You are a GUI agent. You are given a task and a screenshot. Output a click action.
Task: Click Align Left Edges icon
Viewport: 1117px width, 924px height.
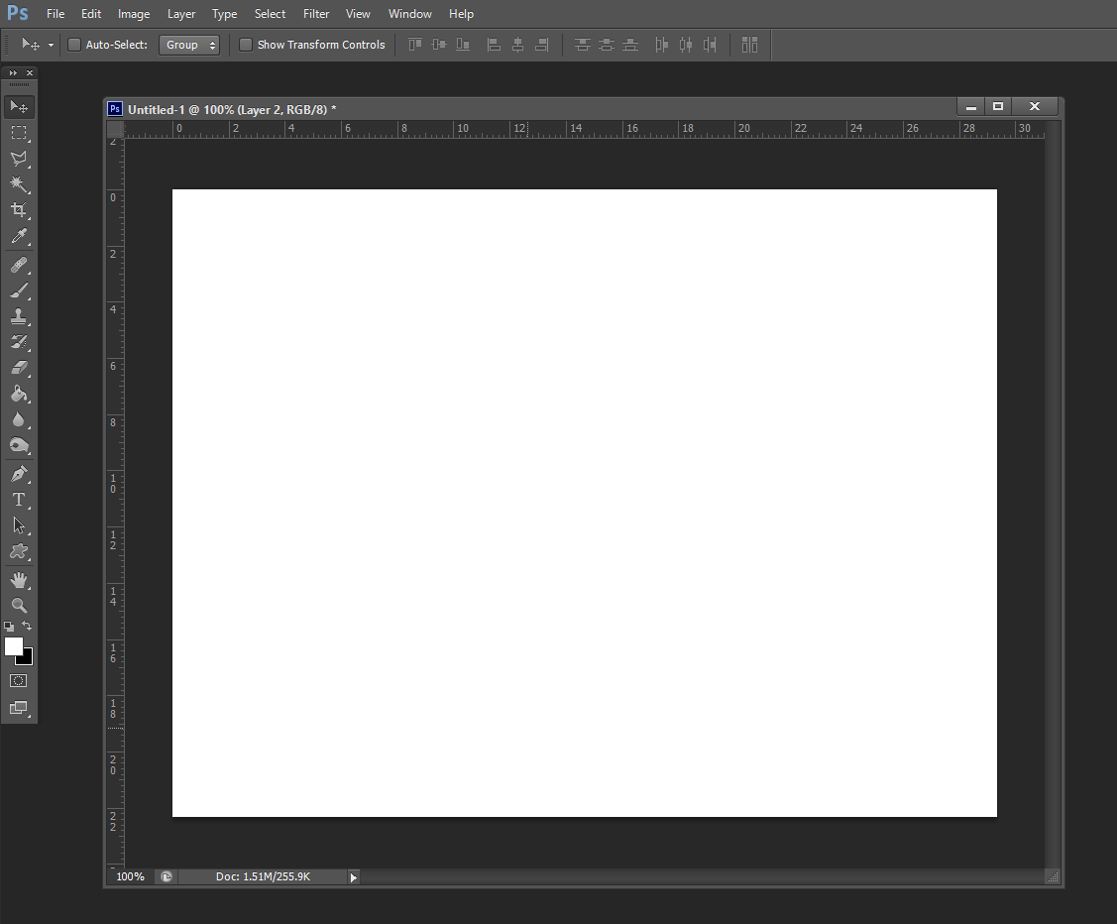pyautogui.click(x=494, y=45)
